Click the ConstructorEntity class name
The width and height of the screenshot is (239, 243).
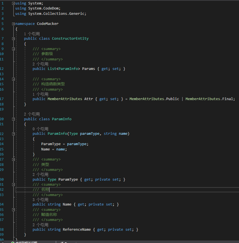(x=70, y=38)
